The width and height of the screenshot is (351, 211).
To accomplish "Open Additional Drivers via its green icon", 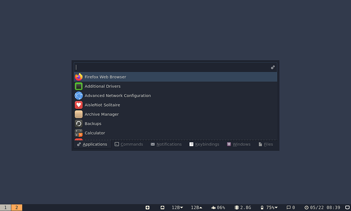I will coord(78,86).
